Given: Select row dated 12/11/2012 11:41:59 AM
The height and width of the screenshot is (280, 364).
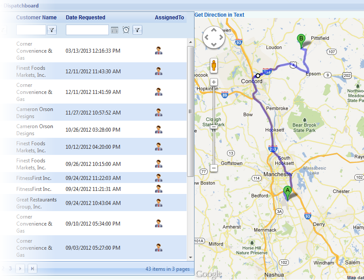Looking at the screenshot, I should click(94, 92).
